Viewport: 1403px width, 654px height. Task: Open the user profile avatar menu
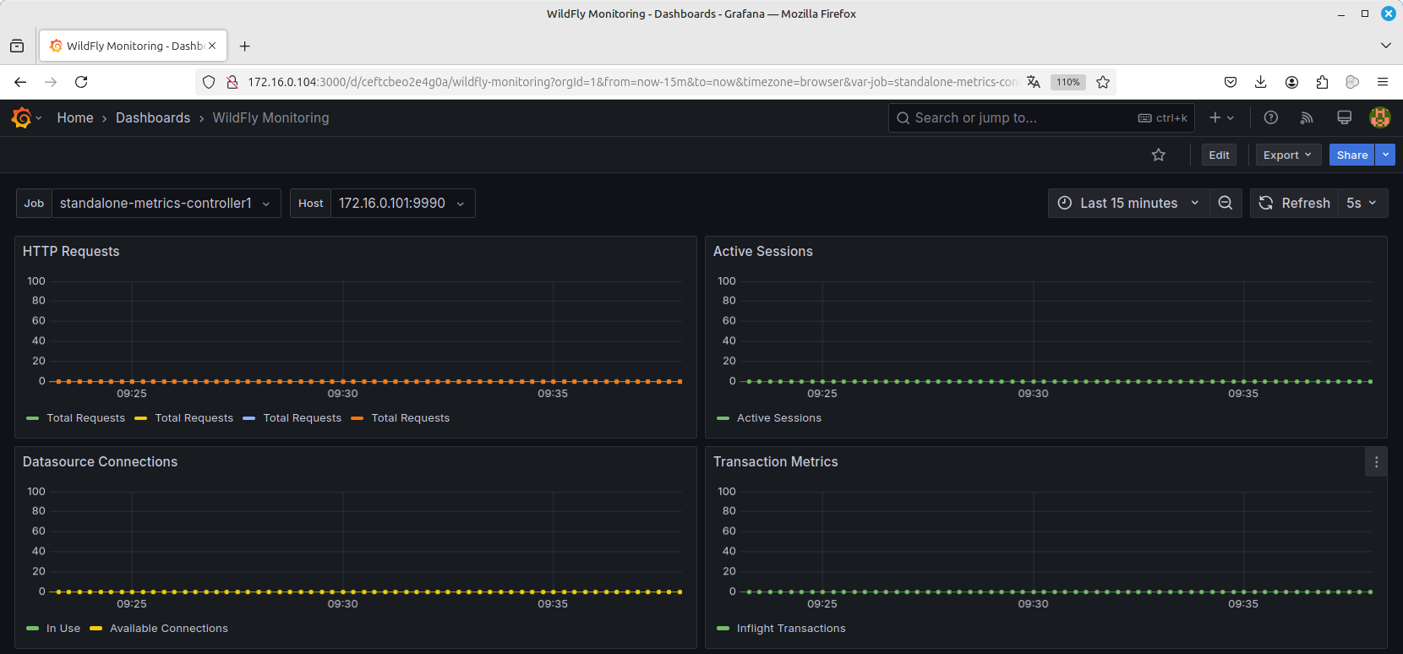pos(1380,118)
